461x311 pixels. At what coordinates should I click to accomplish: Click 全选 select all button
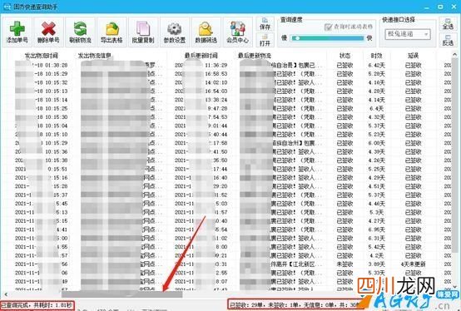coord(448,24)
